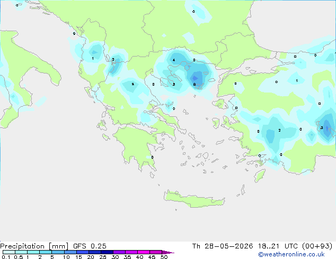Click the '50' legend scale label
This screenshot has height=259, width=336.
coord(164,257)
